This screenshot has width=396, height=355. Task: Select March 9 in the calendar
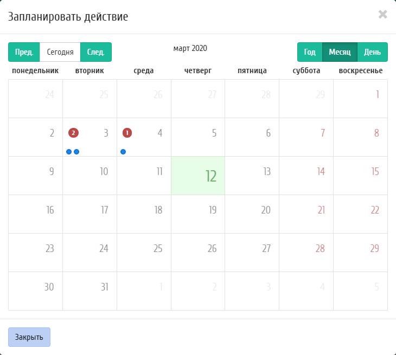(36, 176)
